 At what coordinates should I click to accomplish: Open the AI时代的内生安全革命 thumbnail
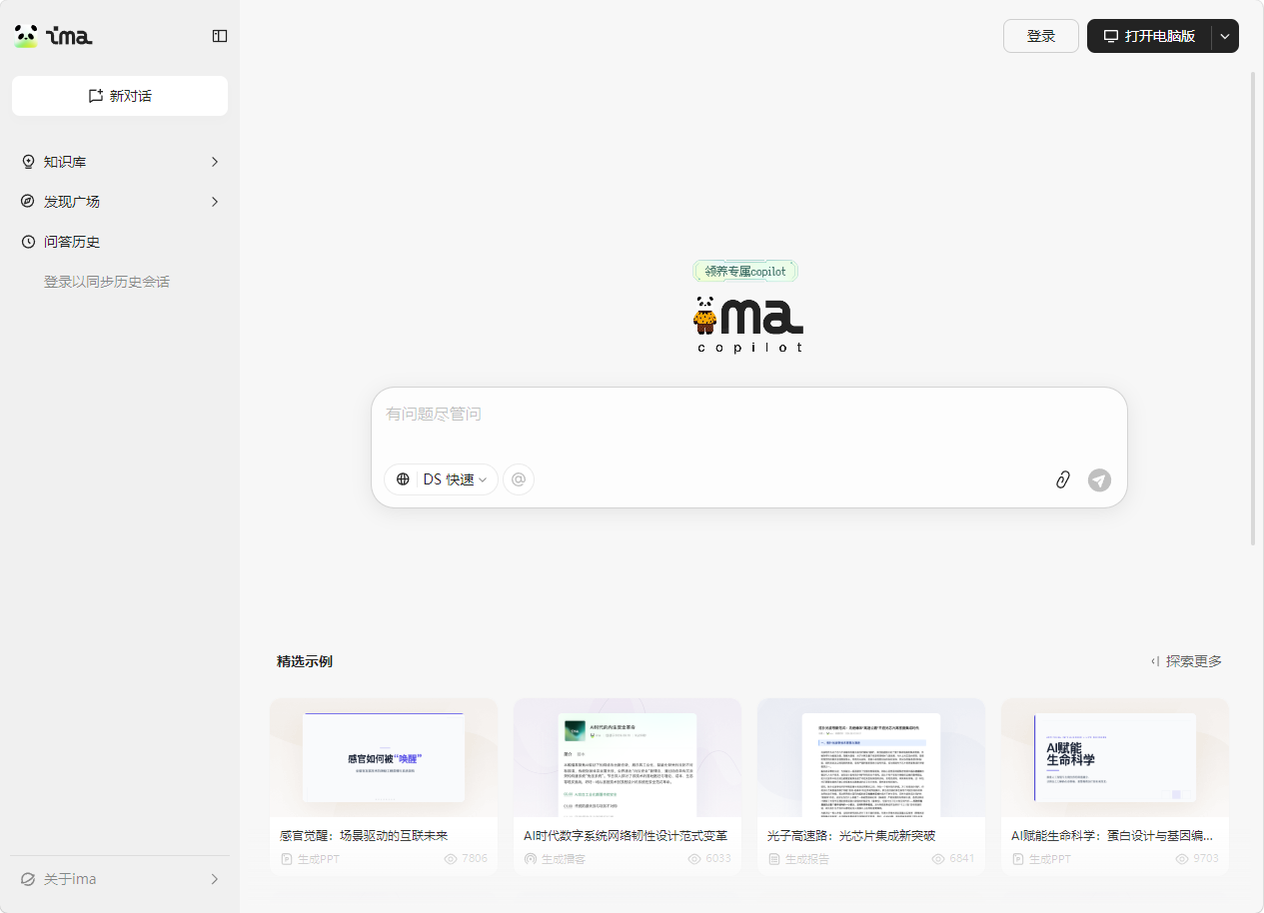628,757
